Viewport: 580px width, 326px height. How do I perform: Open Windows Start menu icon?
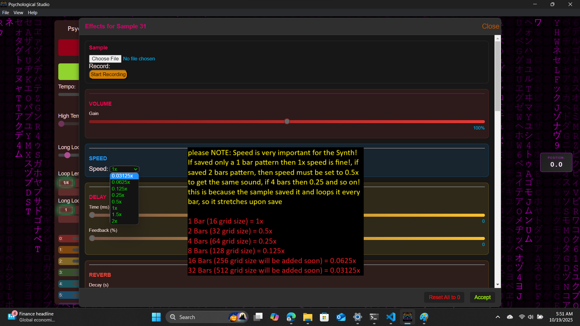point(156,317)
